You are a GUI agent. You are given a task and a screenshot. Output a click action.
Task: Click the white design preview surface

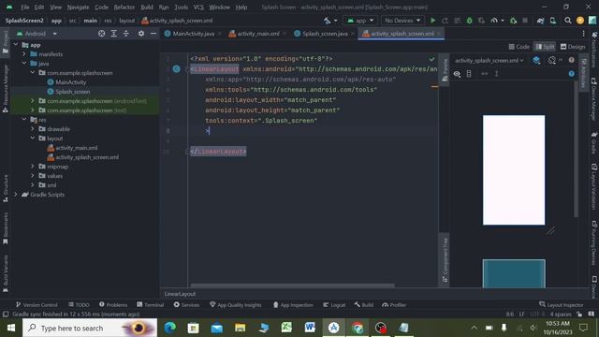pyautogui.click(x=514, y=170)
